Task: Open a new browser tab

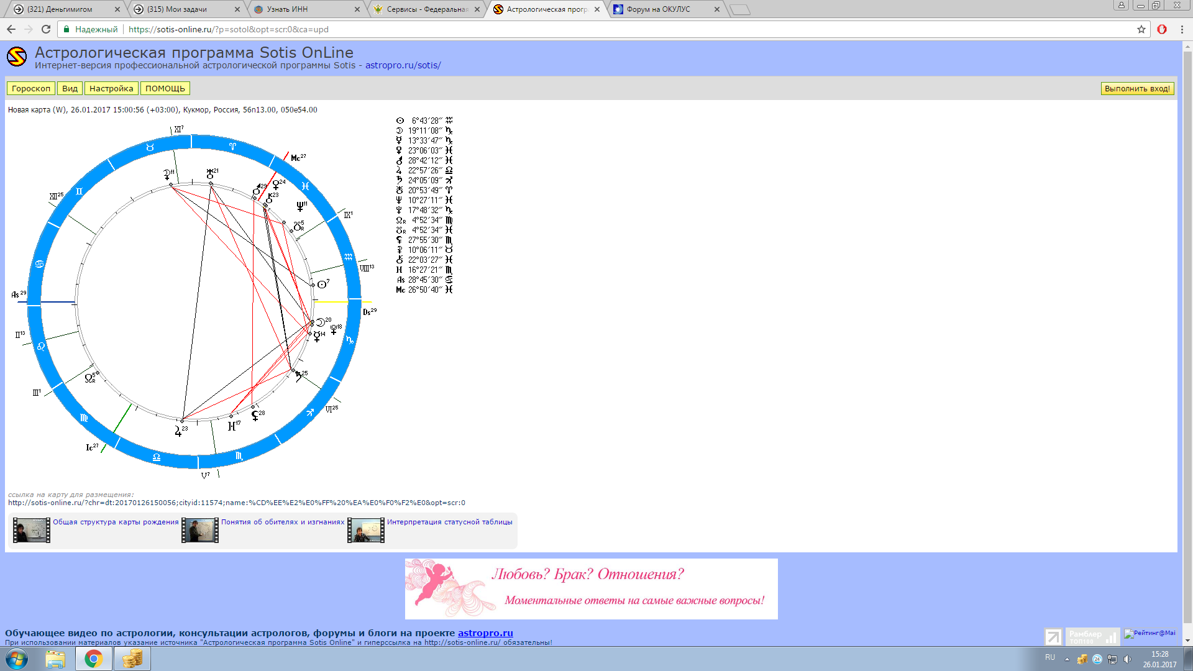Action: point(740,9)
